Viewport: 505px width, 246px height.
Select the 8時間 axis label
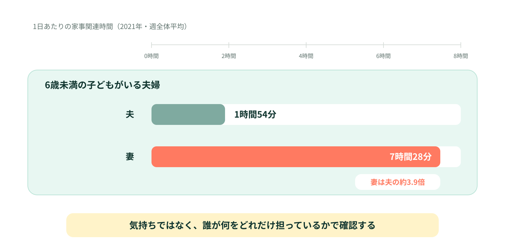click(461, 56)
